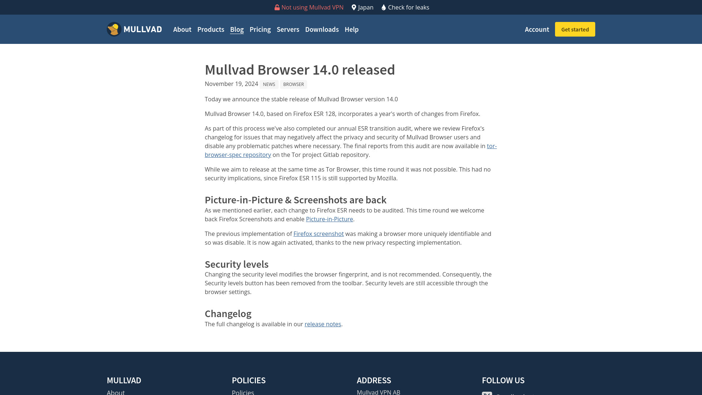Open the release notes link
This screenshot has width=702, height=395.
(323, 324)
